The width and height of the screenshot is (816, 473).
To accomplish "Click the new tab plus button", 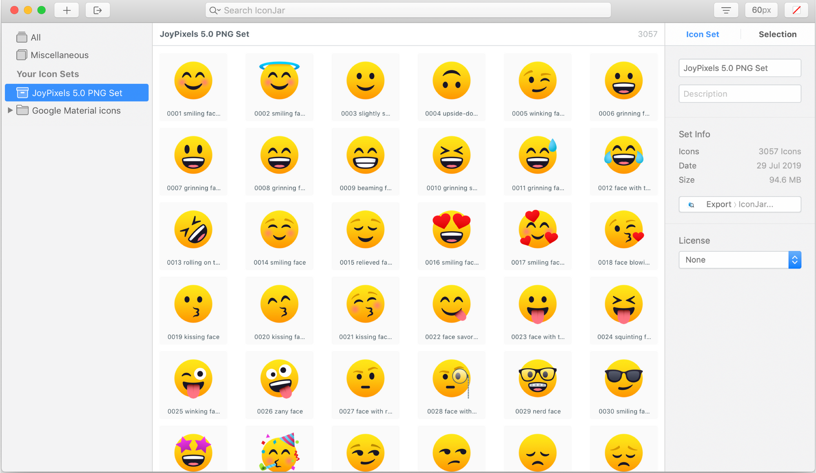I will coord(67,10).
